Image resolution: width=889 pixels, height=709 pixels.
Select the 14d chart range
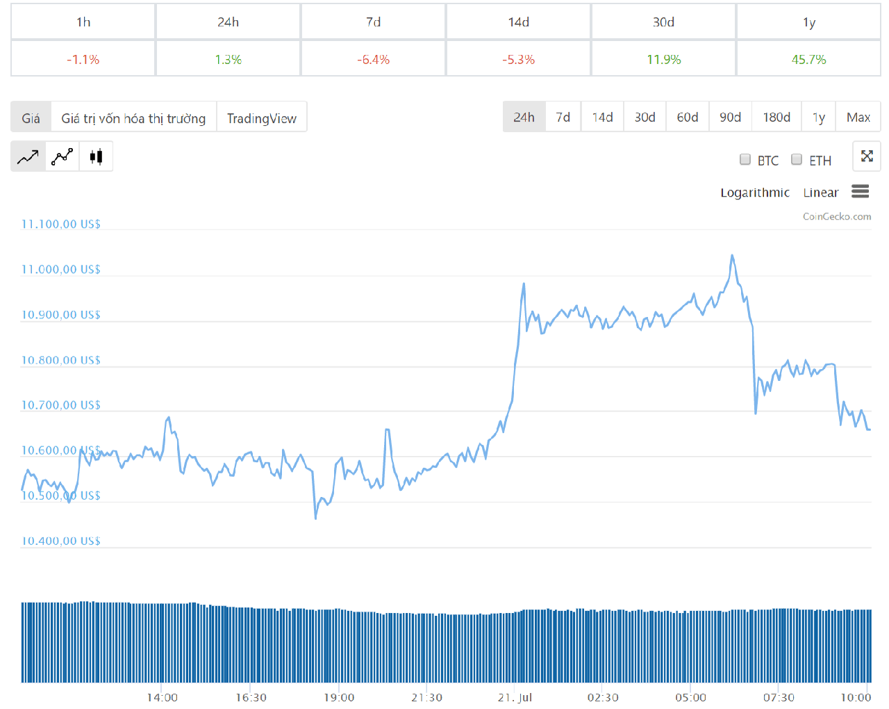tap(602, 117)
